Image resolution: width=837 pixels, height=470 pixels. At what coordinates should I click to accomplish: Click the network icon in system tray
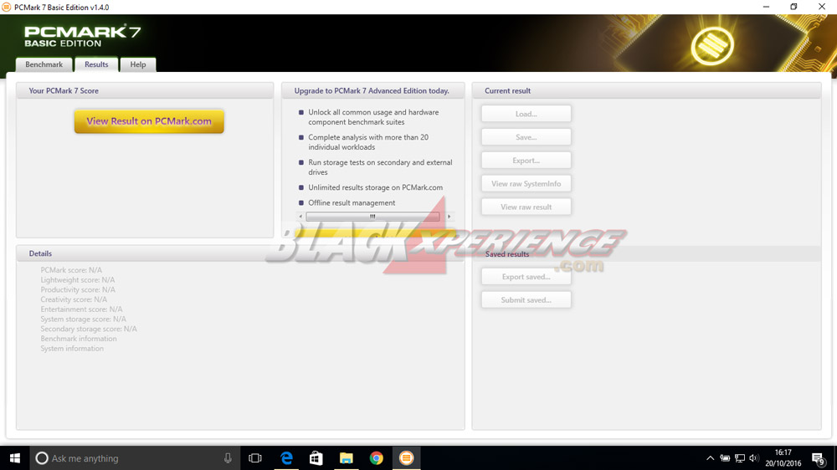(740, 458)
